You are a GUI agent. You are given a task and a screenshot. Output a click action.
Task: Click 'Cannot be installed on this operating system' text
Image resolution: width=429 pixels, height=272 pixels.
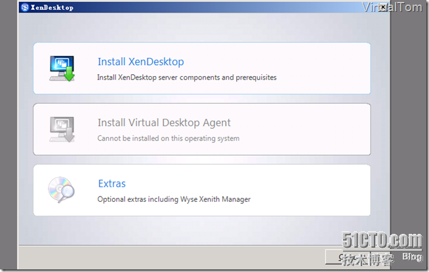click(169, 139)
